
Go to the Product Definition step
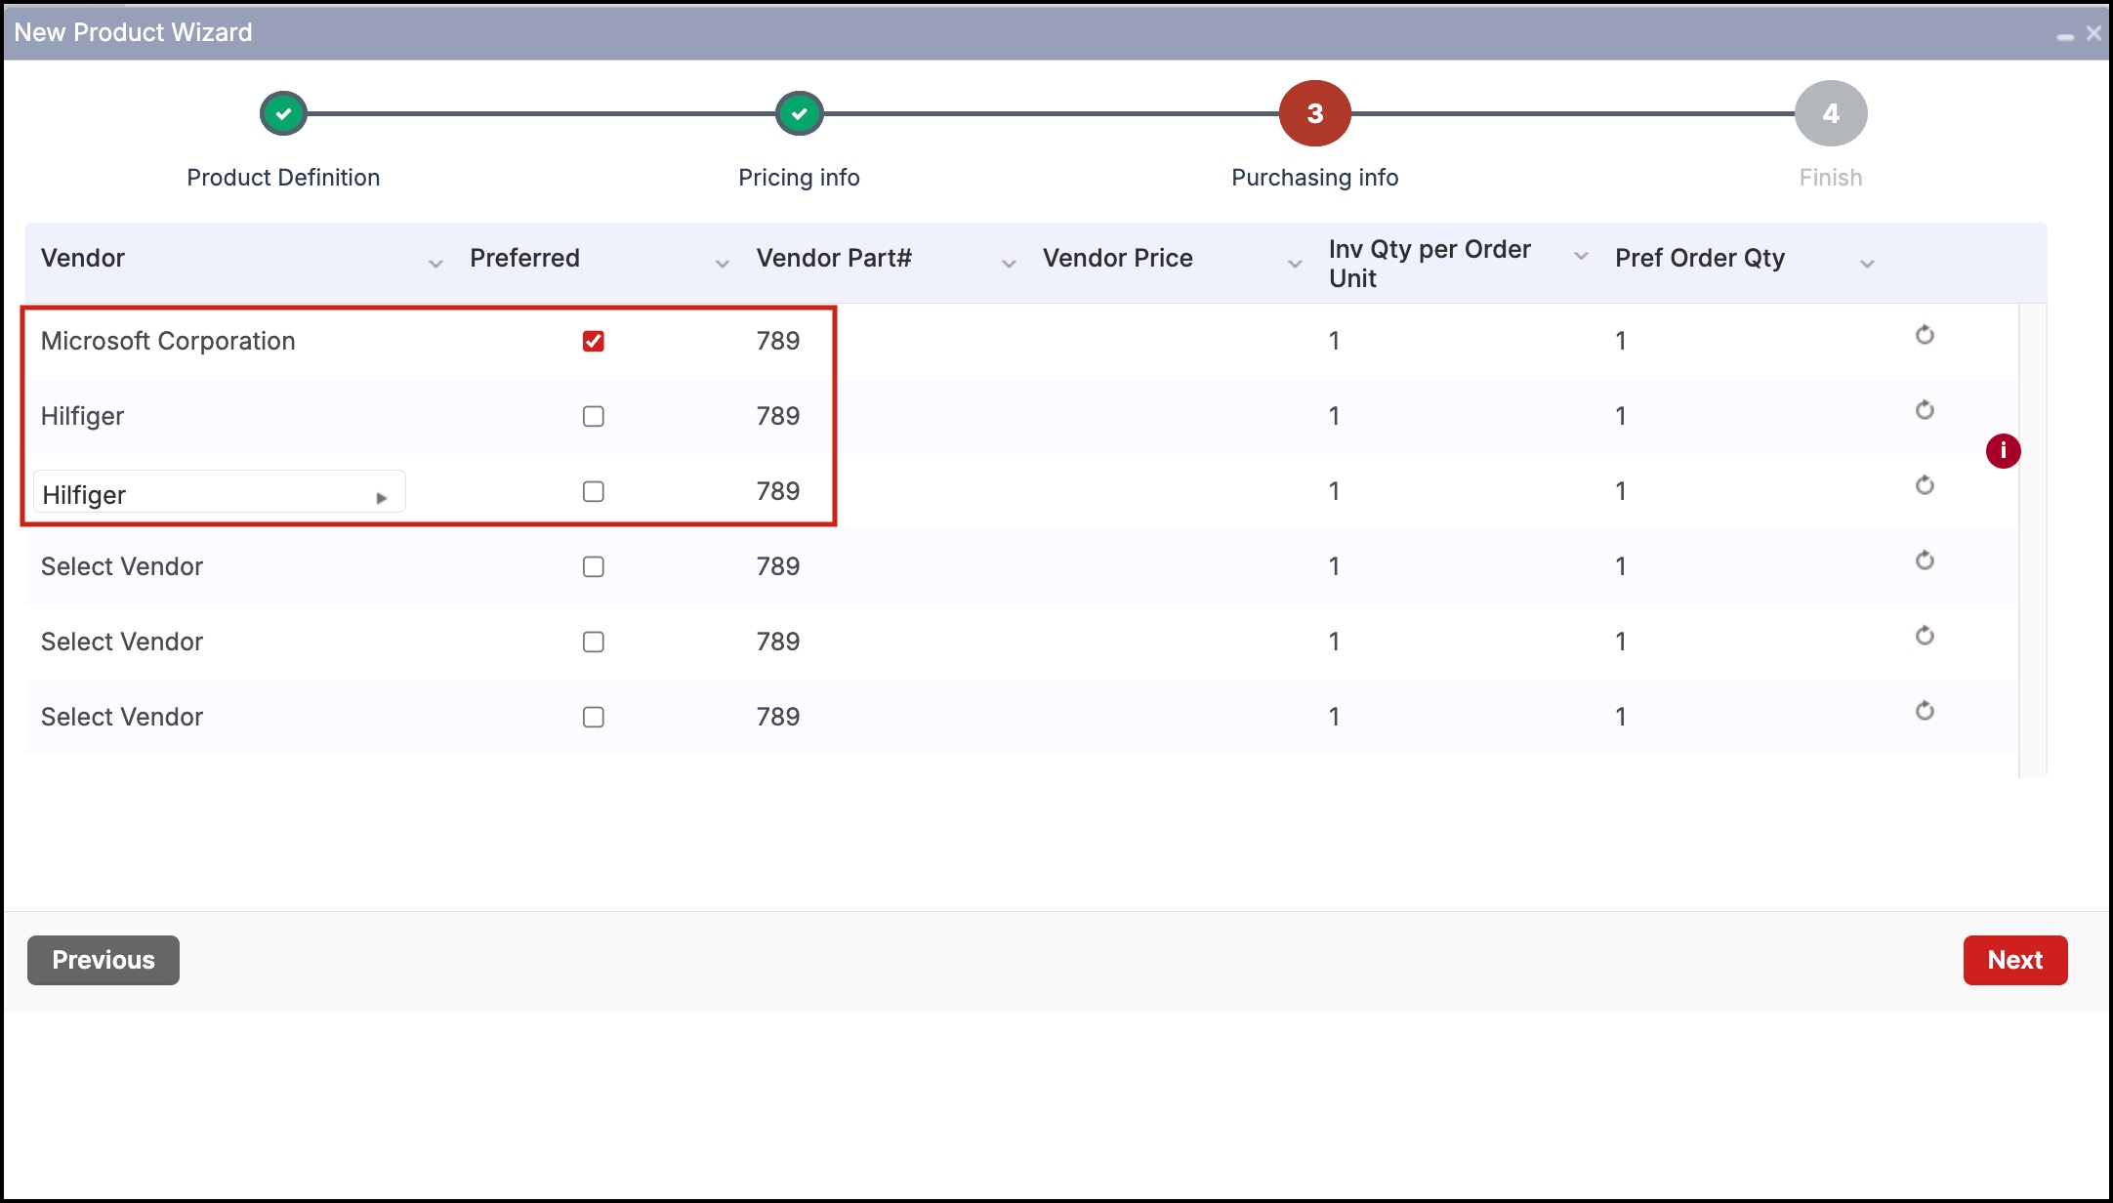tap(283, 113)
